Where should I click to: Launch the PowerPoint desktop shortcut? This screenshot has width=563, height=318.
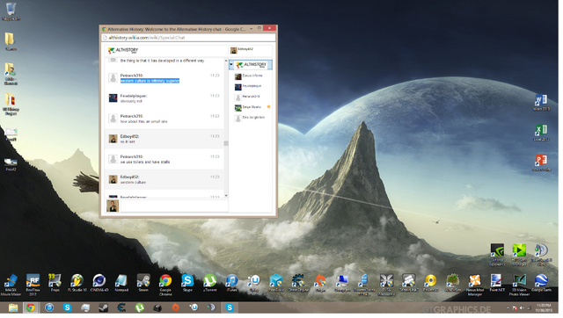541,163
